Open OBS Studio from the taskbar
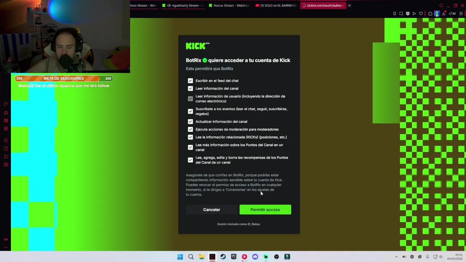 (276, 257)
